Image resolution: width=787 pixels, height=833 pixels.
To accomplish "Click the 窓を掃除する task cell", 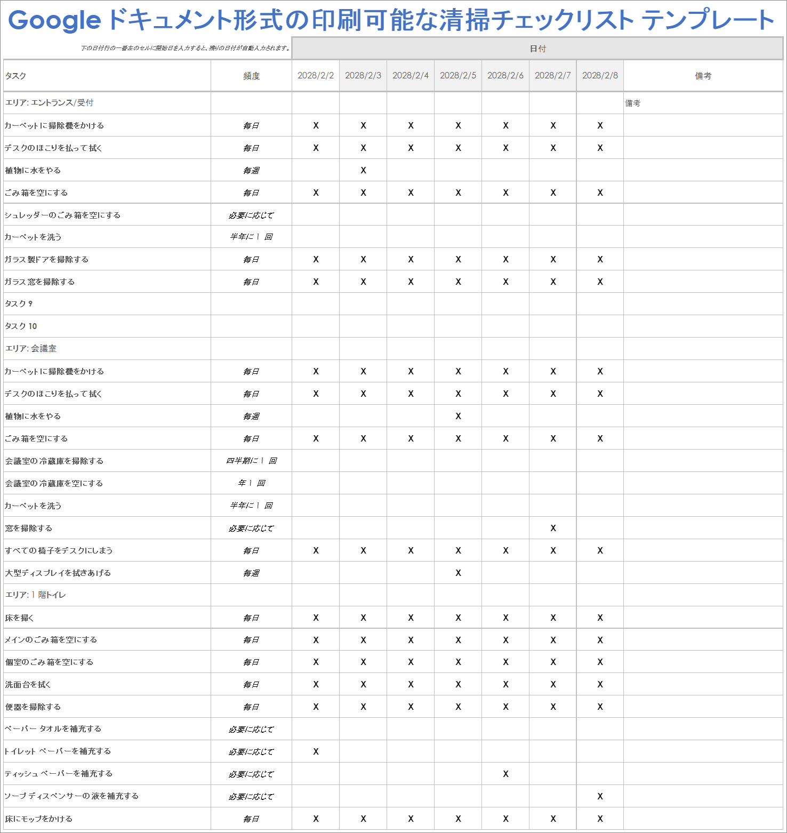I will (x=107, y=528).
